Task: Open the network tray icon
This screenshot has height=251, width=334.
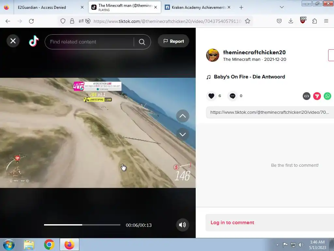Action: point(293,245)
